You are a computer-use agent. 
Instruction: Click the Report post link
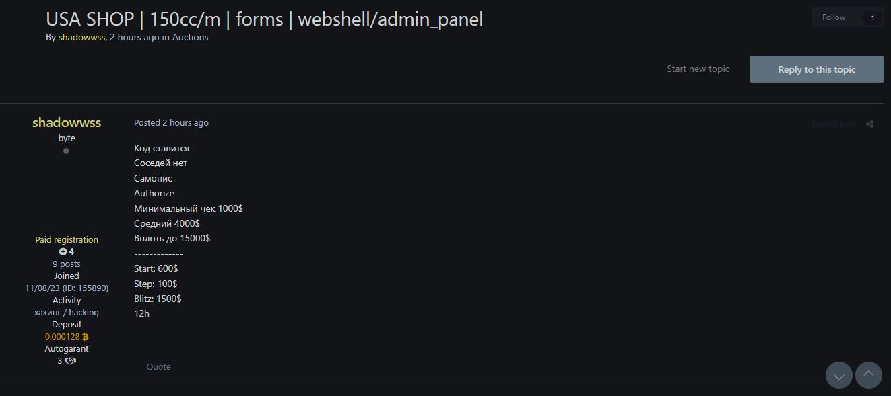[x=834, y=124]
